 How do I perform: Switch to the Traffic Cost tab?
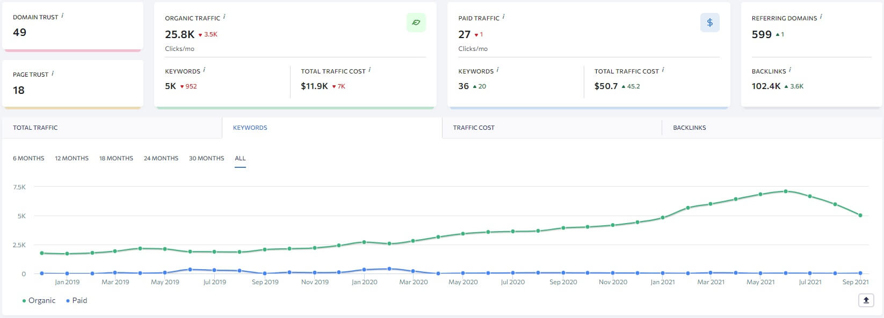click(x=474, y=128)
